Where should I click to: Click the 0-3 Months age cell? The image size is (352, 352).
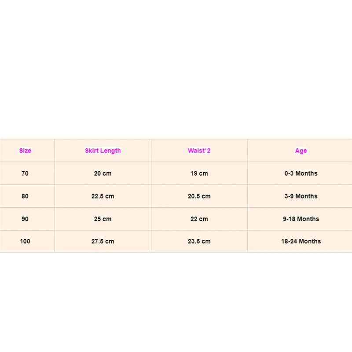[301, 173]
